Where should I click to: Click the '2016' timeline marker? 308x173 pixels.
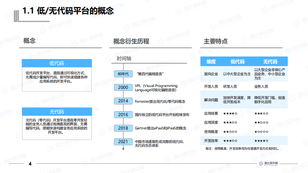[x=123, y=115]
